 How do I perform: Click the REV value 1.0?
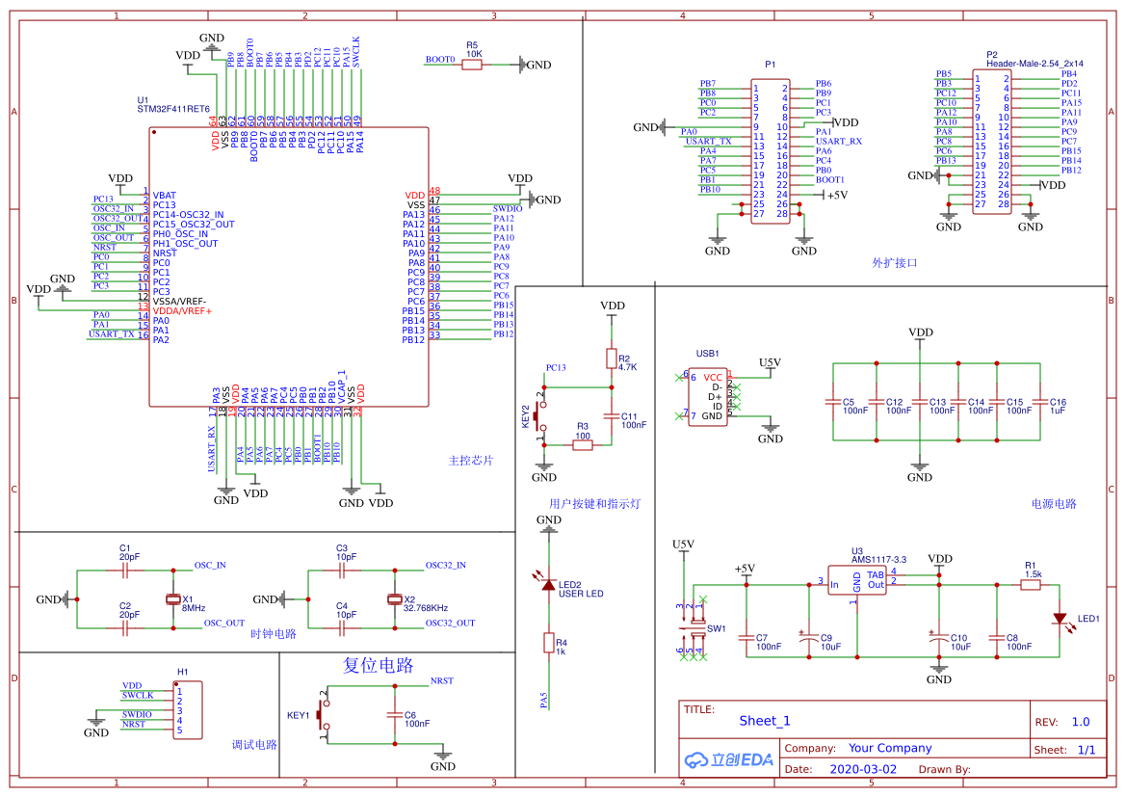(x=1081, y=722)
